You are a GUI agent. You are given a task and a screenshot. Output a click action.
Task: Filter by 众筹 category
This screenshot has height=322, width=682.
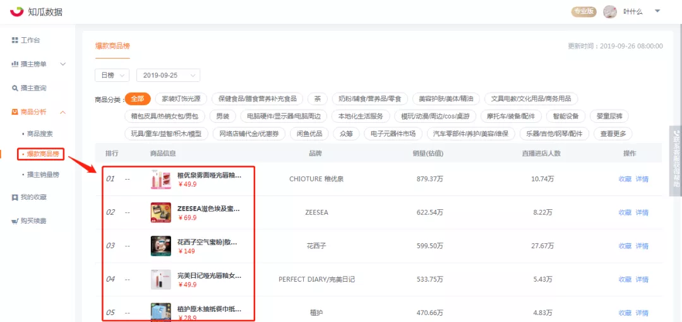point(346,134)
